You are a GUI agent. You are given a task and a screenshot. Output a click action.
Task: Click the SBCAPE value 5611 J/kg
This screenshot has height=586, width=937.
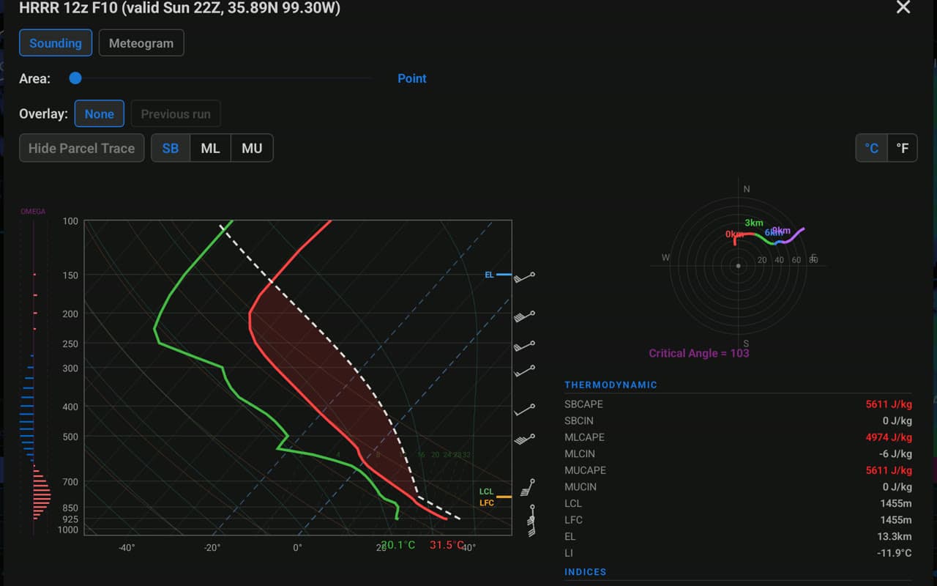click(x=889, y=404)
